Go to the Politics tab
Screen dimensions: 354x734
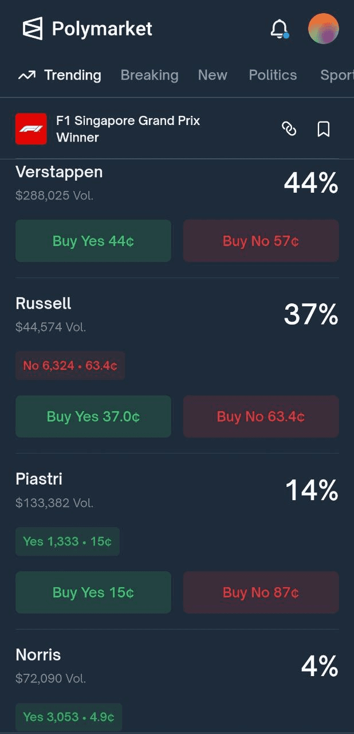(273, 75)
